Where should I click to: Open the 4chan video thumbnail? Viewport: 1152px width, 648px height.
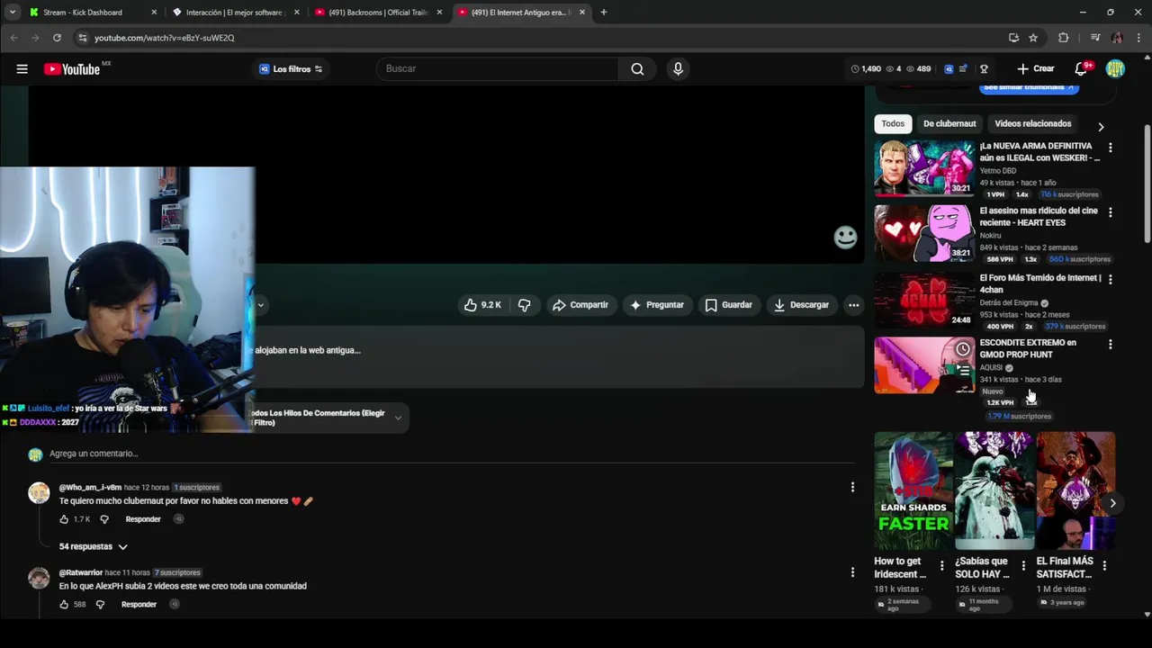(924, 300)
